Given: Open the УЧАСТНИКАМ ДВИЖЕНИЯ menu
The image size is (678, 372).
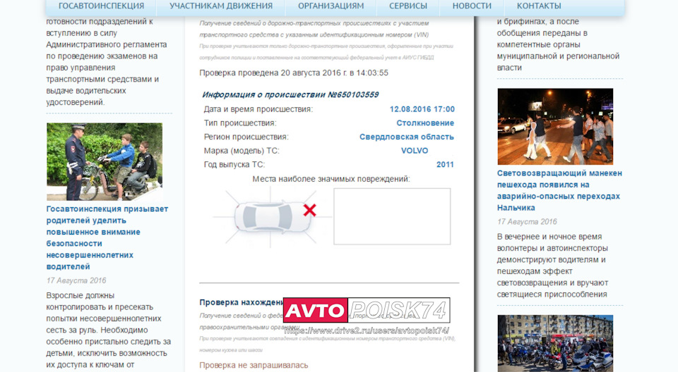Looking at the screenshot, I should [x=221, y=6].
